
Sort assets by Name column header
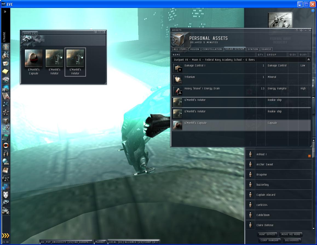214,55
